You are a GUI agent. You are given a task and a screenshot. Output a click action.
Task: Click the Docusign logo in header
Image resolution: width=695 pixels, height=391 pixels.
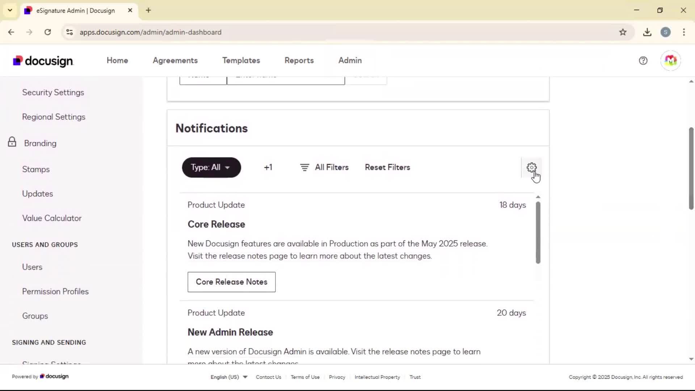pos(43,61)
